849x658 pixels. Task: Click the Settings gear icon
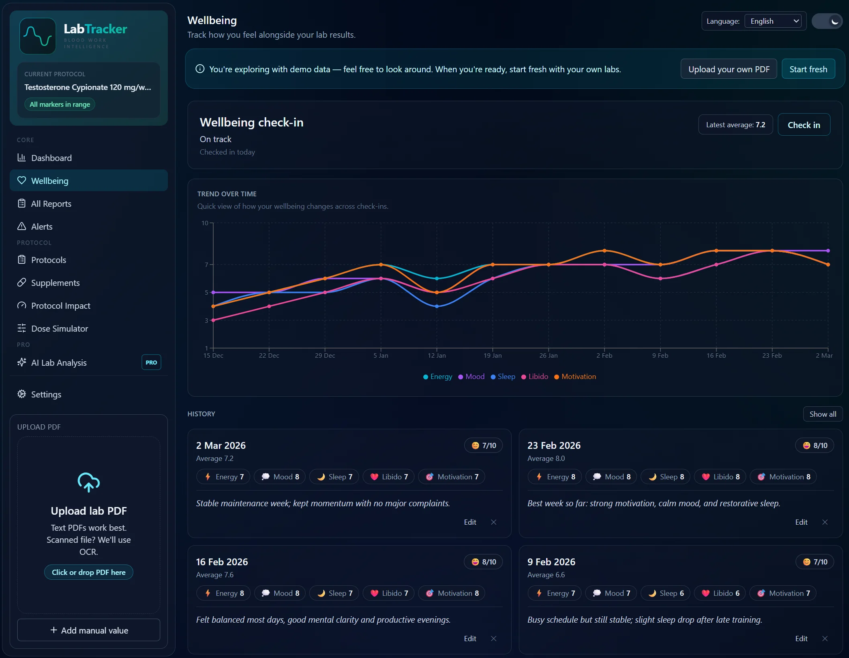[x=22, y=394]
